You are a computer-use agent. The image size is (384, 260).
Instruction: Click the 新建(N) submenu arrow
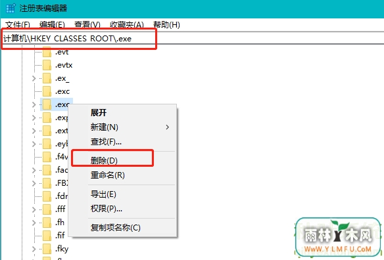tap(168, 127)
